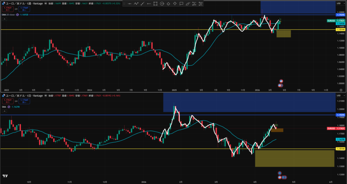Select the rectangle shape tool
This screenshot has width=347, height=184.
click(156, 4)
